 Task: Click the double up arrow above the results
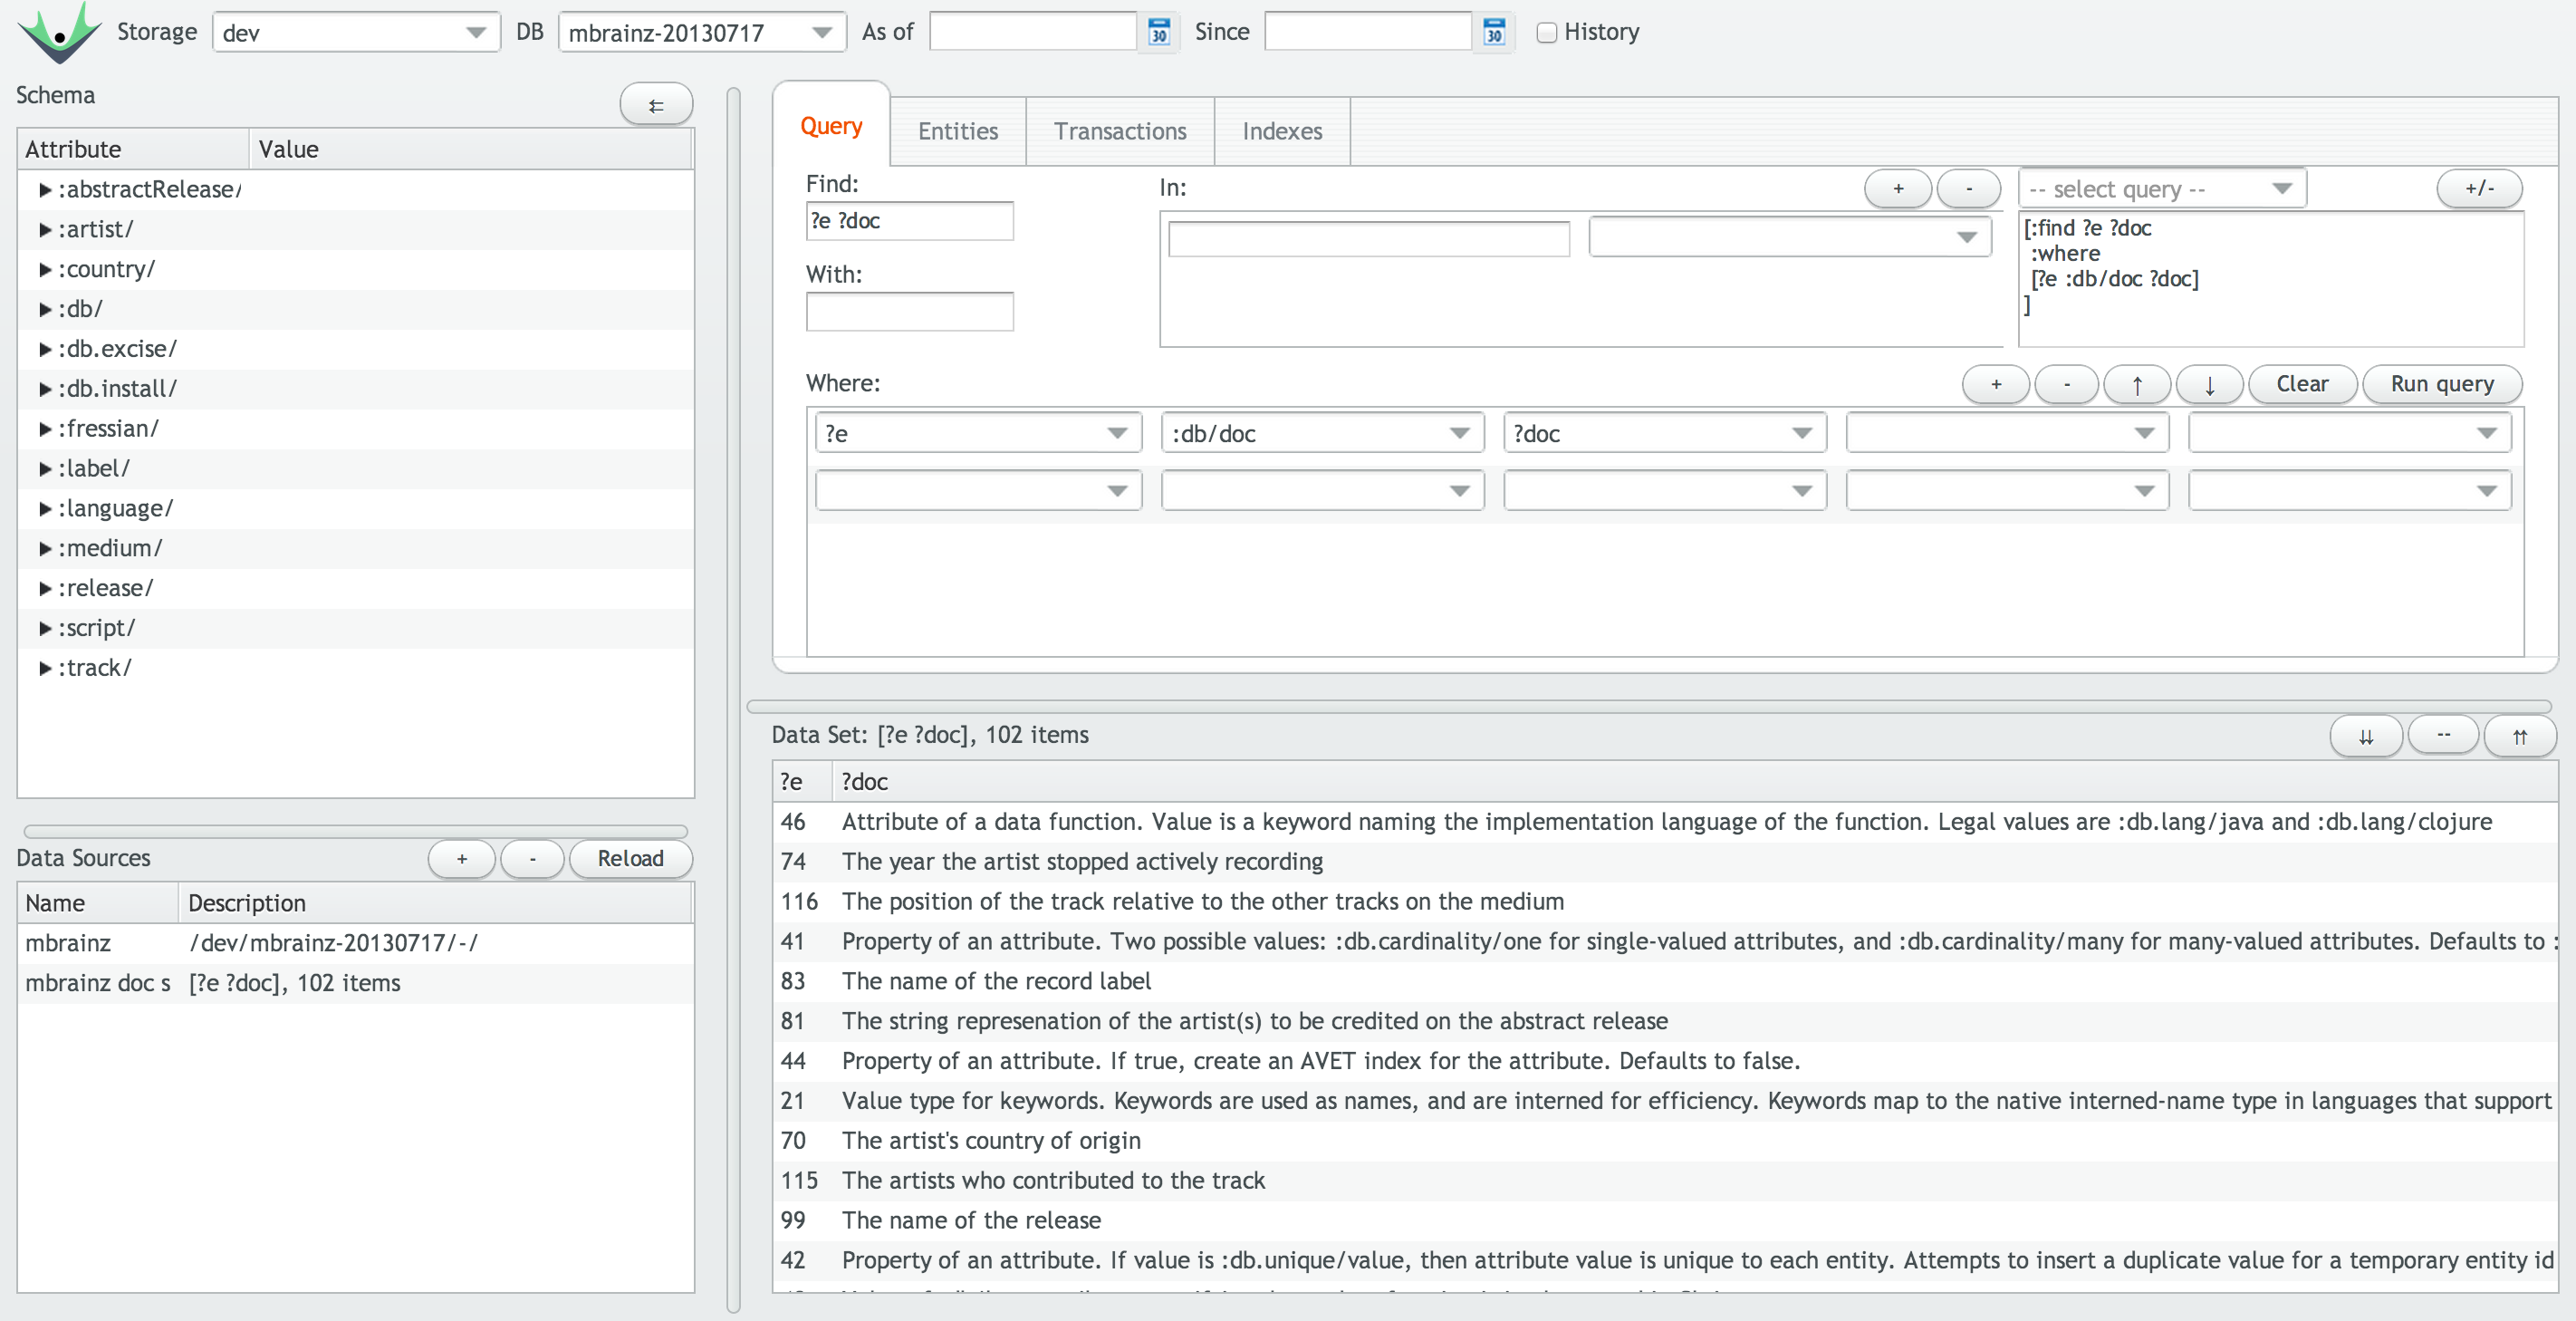tap(2519, 736)
